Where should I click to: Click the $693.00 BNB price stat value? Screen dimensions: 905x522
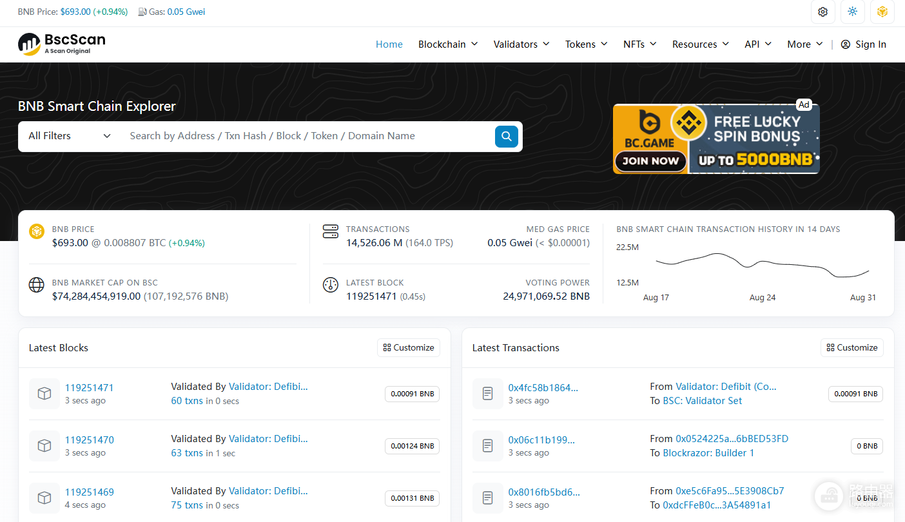[70, 243]
